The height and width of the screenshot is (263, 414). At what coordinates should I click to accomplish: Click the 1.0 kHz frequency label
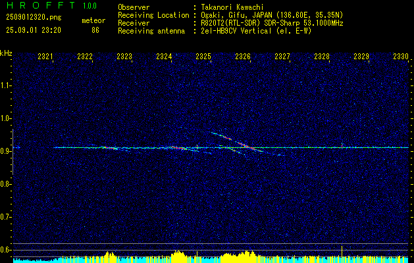5,118
